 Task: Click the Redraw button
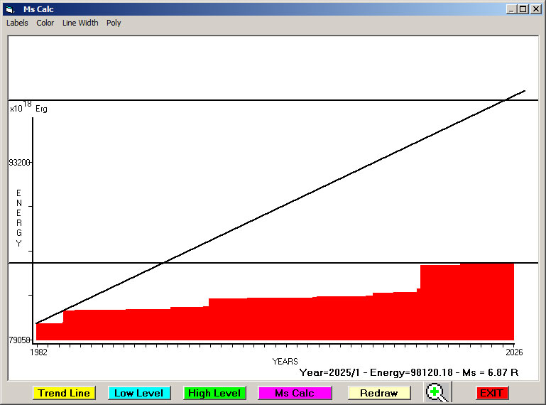pyautogui.click(x=378, y=393)
